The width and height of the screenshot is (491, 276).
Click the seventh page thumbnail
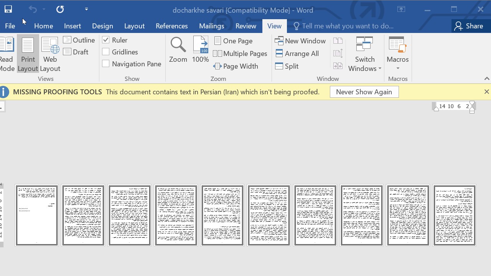pos(315,215)
